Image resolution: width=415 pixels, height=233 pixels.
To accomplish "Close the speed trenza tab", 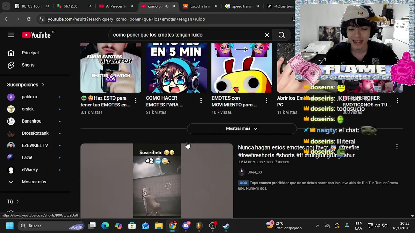I will tap(258, 6).
